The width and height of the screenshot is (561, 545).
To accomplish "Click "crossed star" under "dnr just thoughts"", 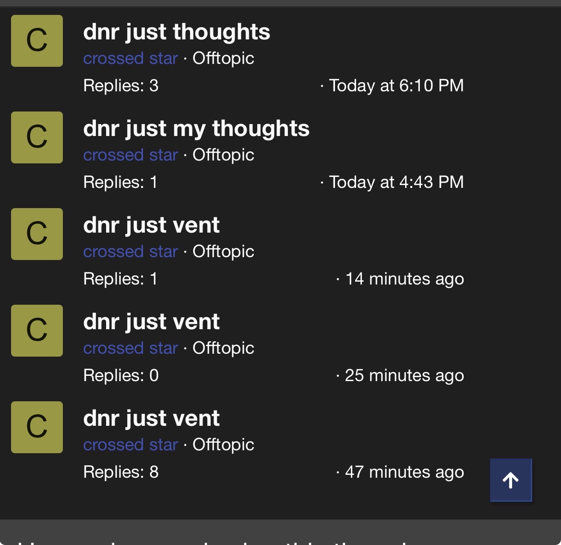I will (x=131, y=58).
